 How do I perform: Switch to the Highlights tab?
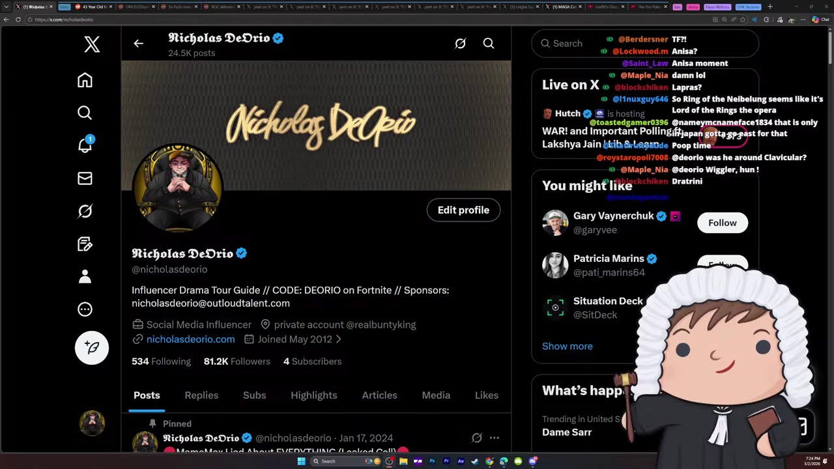click(x=314, y=395)
